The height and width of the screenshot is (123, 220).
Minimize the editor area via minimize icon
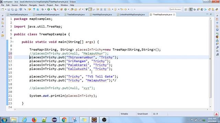click(207, 14)
